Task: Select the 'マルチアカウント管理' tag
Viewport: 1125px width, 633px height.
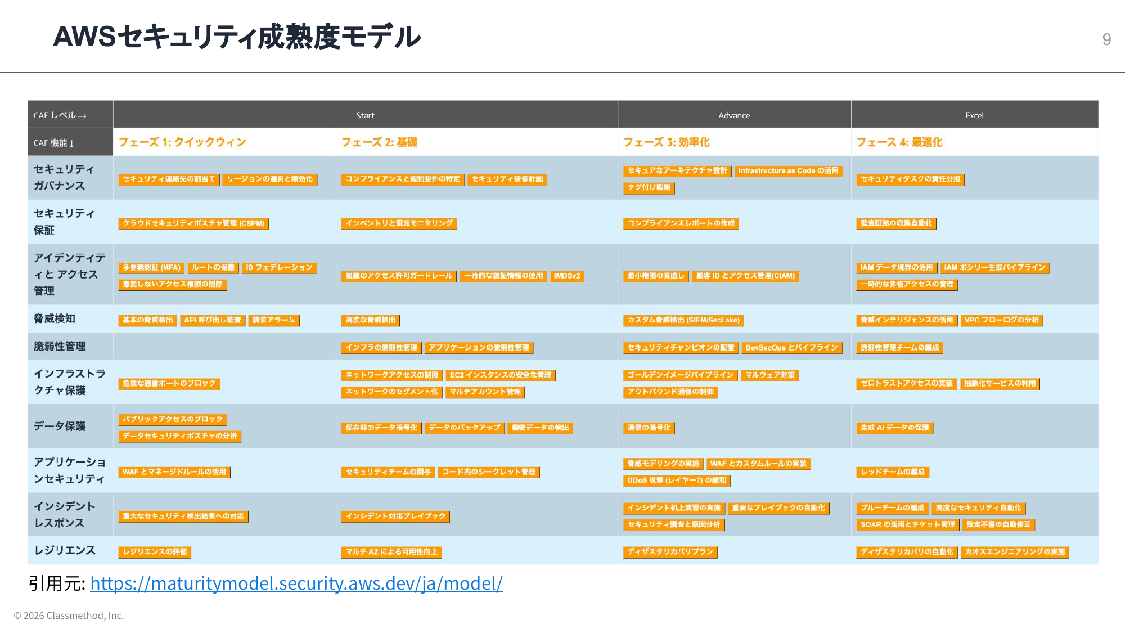Action: [x=485, y=392]
